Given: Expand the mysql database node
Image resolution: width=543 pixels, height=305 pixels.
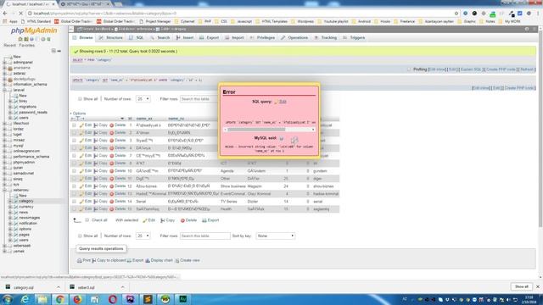Looking at the screenshot, I should pos(4,146).
